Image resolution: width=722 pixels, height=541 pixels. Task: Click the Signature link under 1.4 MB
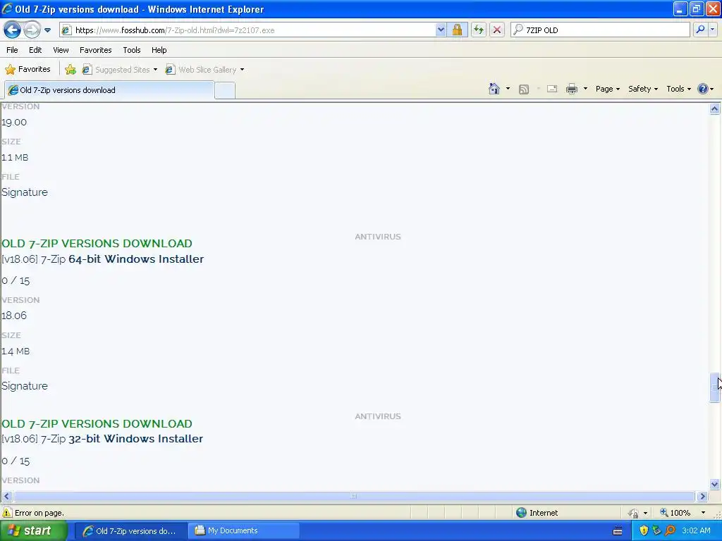point(25,386)
